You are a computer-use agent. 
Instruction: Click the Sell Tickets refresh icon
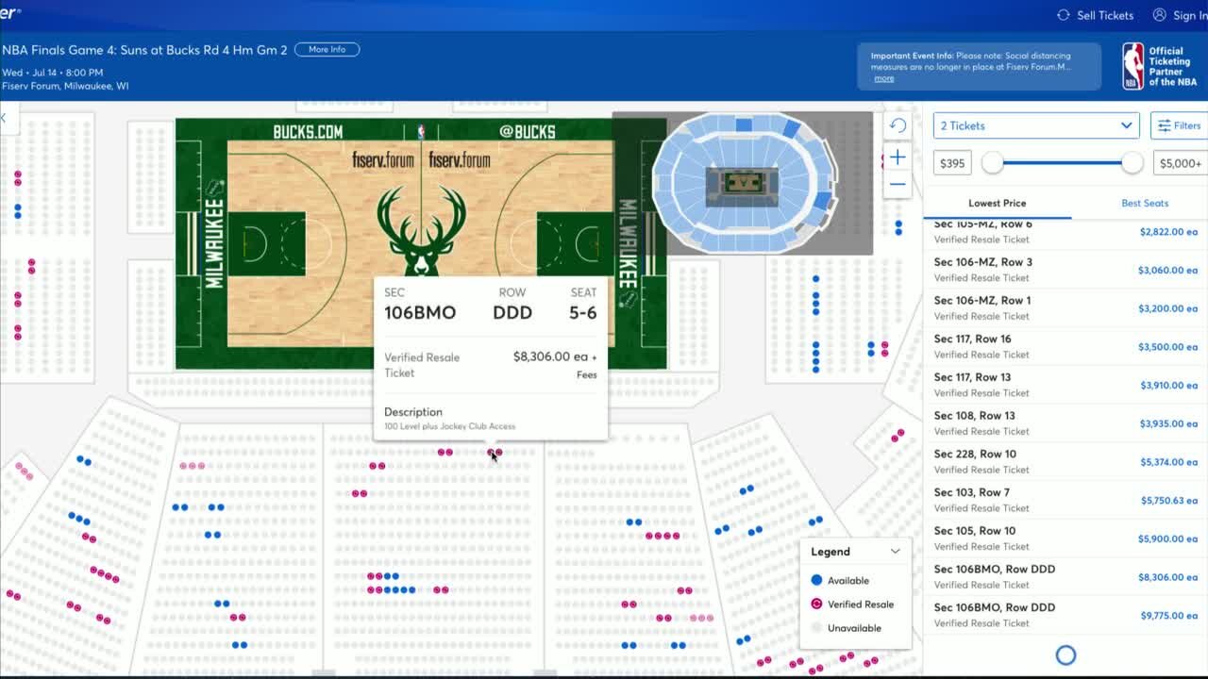(x=1064, y=15)
